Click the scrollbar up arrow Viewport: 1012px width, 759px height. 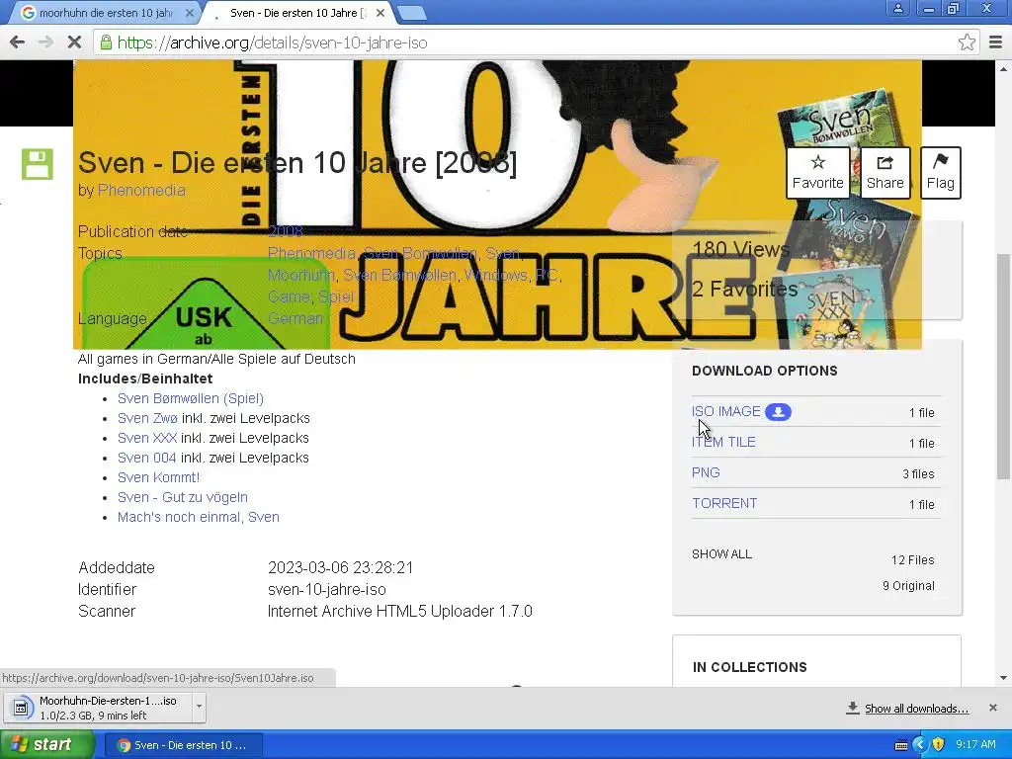tap(1003, 68)
